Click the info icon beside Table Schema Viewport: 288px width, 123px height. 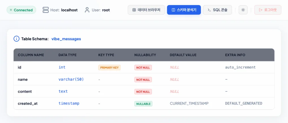pyautogui.click(x=16, y=39)
